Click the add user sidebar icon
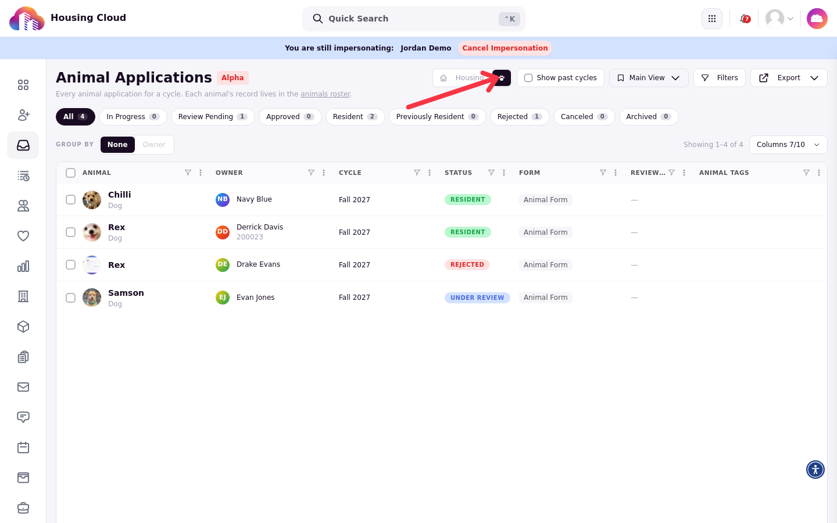Screen dimensions: 837x523 click(x=23, y=115)
